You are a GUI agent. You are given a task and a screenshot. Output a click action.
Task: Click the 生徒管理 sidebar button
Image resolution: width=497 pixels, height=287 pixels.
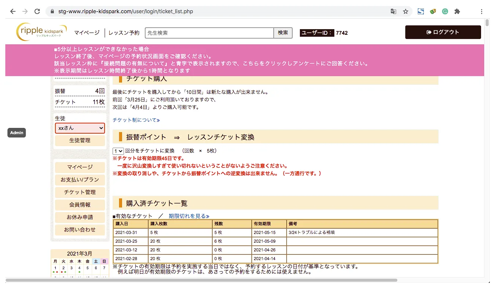coord(80,140)
